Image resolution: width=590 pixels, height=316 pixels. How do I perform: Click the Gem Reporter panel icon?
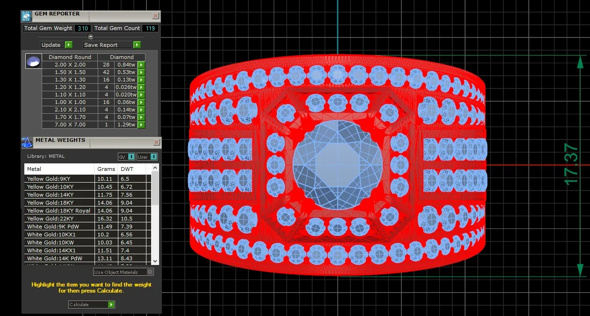click(x=26, y=16)
